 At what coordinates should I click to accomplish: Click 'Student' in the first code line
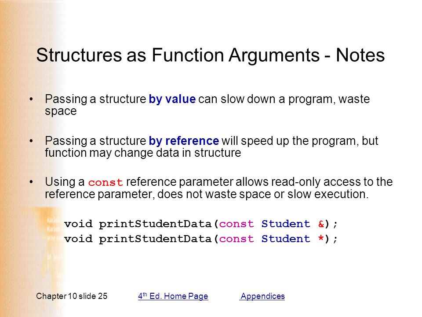[286, 224]
